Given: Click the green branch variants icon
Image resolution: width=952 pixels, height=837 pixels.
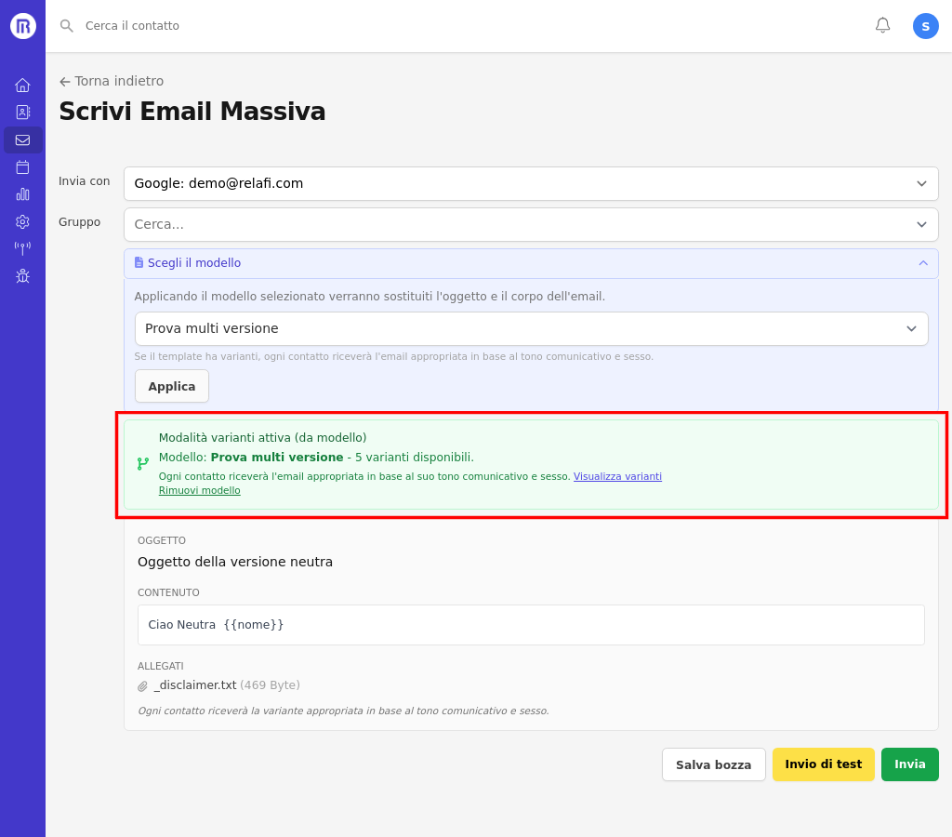Looking at the screenshot, I should (x=143, y=464).
